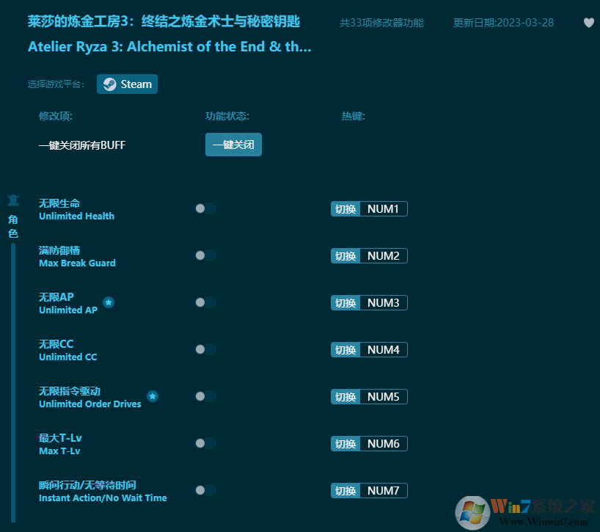Toggle the Unlimited Order Drives switch
This screenshot has height=532, width=600.
tap(205, 396)
